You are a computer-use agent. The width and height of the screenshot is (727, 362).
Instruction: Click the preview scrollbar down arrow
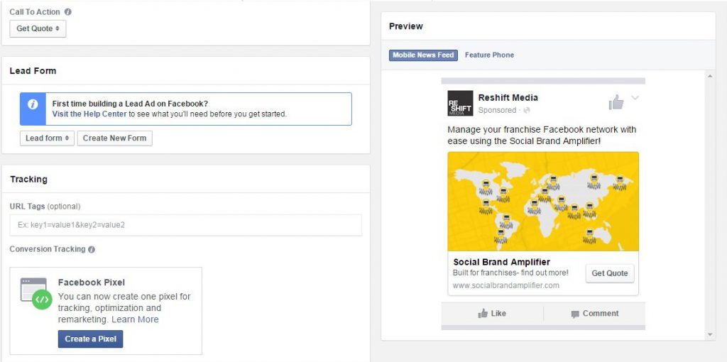click(710, 334)
